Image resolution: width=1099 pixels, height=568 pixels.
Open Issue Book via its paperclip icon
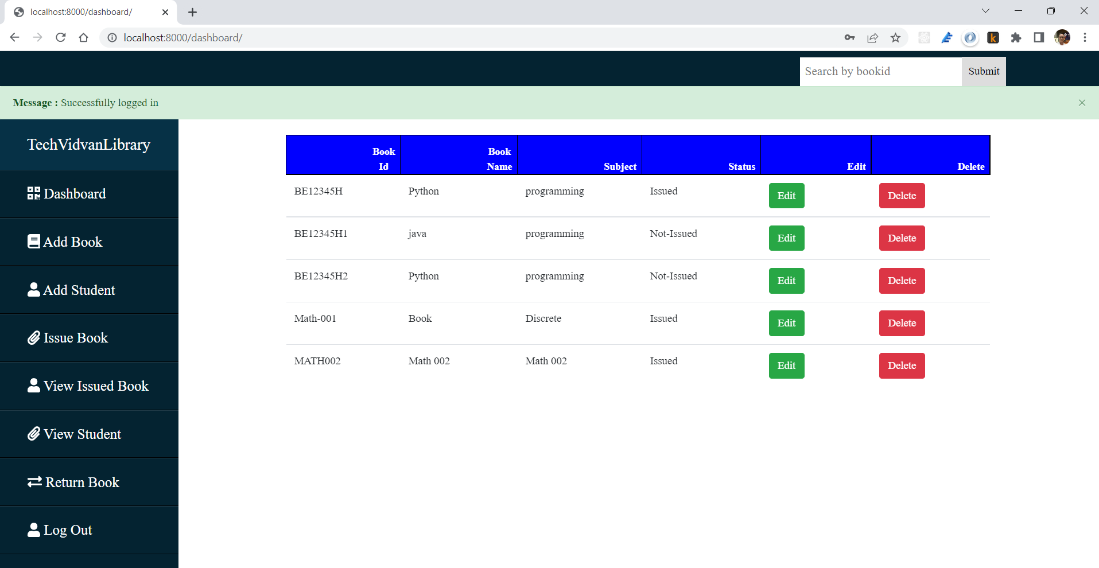(x=33, y=337)
